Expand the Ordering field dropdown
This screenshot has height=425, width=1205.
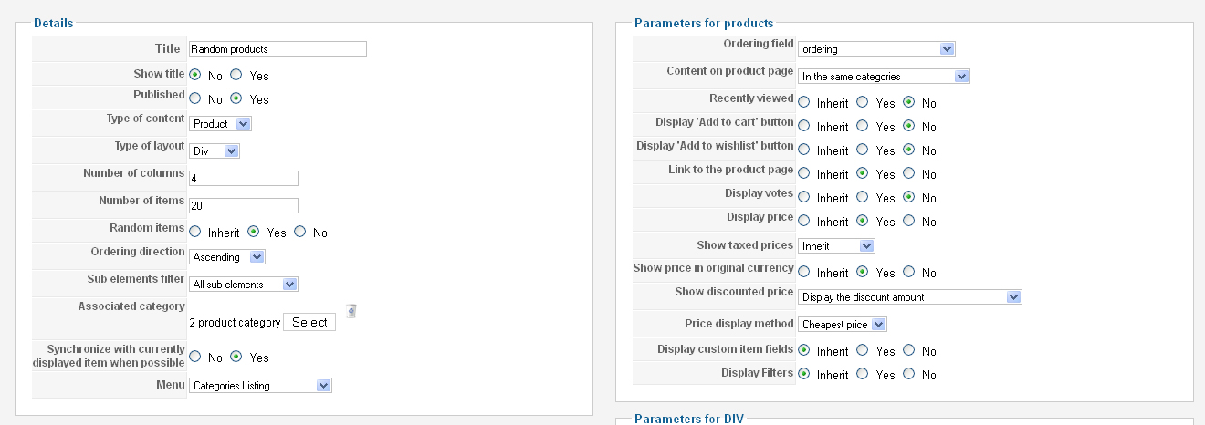coord(876,49)
